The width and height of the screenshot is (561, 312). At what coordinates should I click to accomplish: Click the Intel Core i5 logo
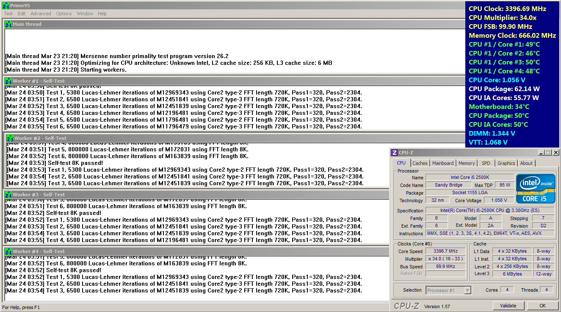coord(536,188)
